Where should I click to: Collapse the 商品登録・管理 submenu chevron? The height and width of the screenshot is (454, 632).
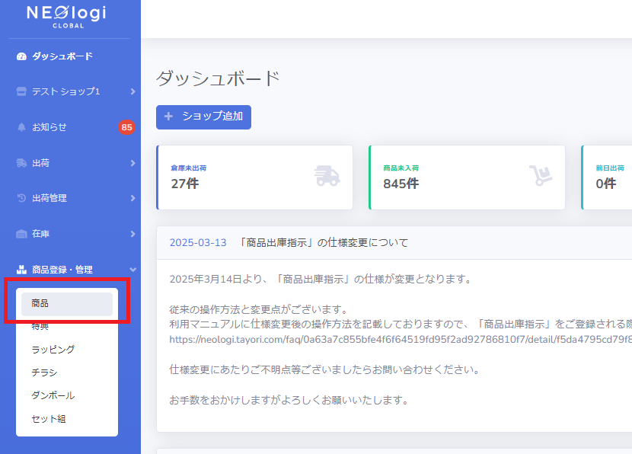point(133,270)
